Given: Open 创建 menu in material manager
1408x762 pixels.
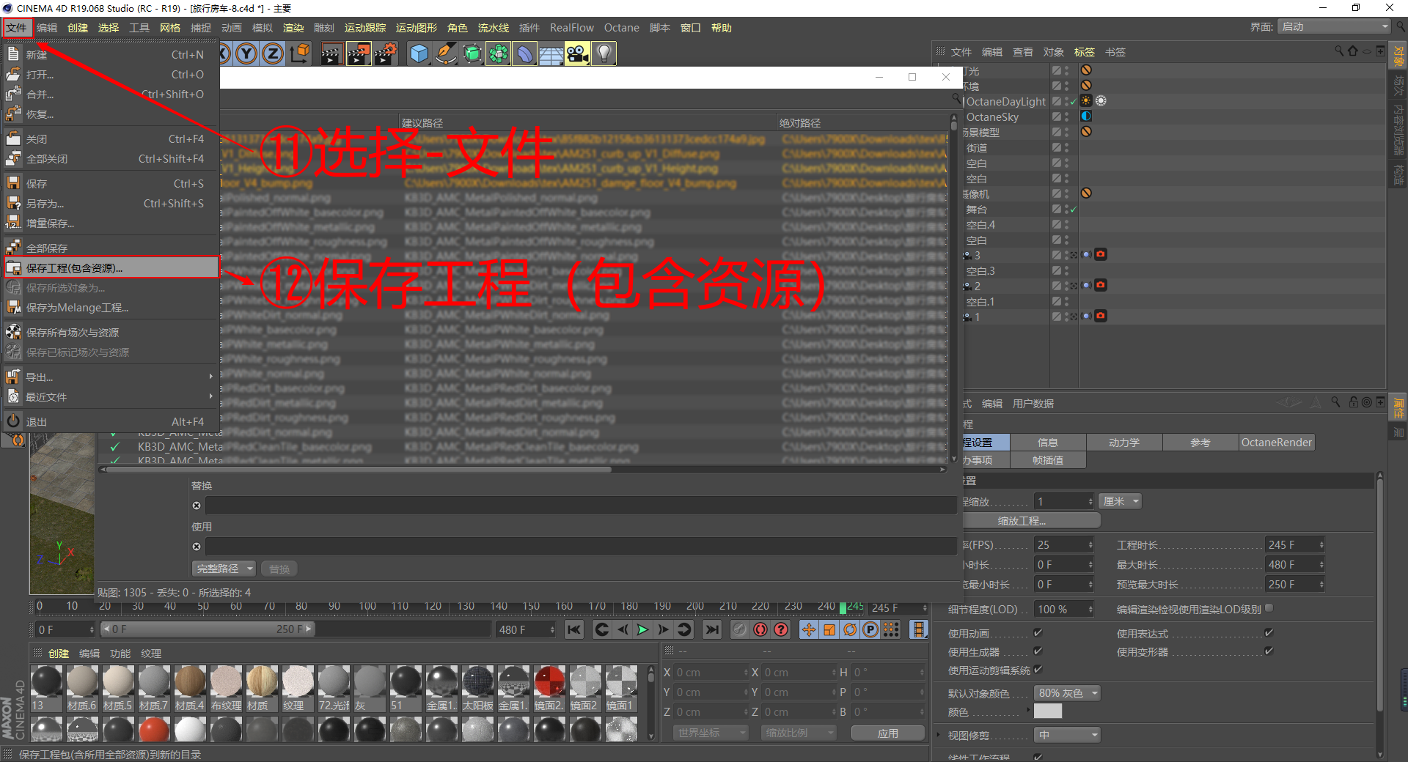Looking at the screenshot, I should 59,654.
